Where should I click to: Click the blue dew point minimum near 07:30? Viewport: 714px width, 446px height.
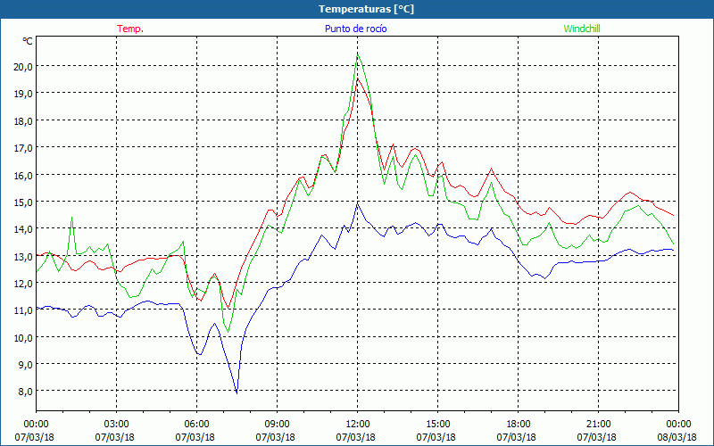coord(237,392)
